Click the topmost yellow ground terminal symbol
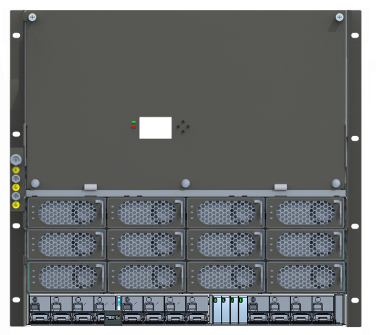378x335 pixels. [x=16, y=170]
